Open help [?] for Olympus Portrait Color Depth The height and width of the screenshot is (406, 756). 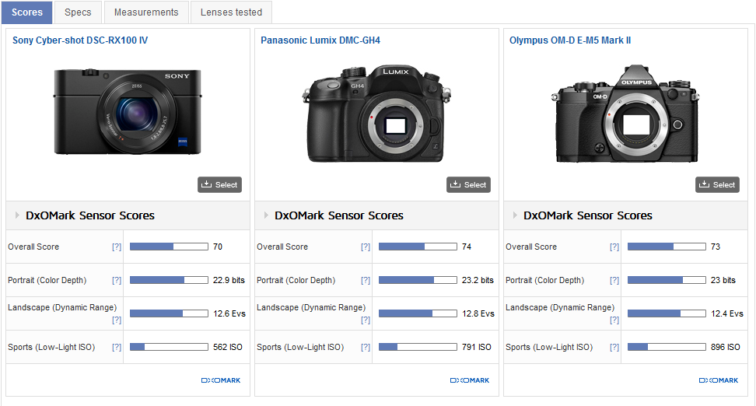click(614, 280)
